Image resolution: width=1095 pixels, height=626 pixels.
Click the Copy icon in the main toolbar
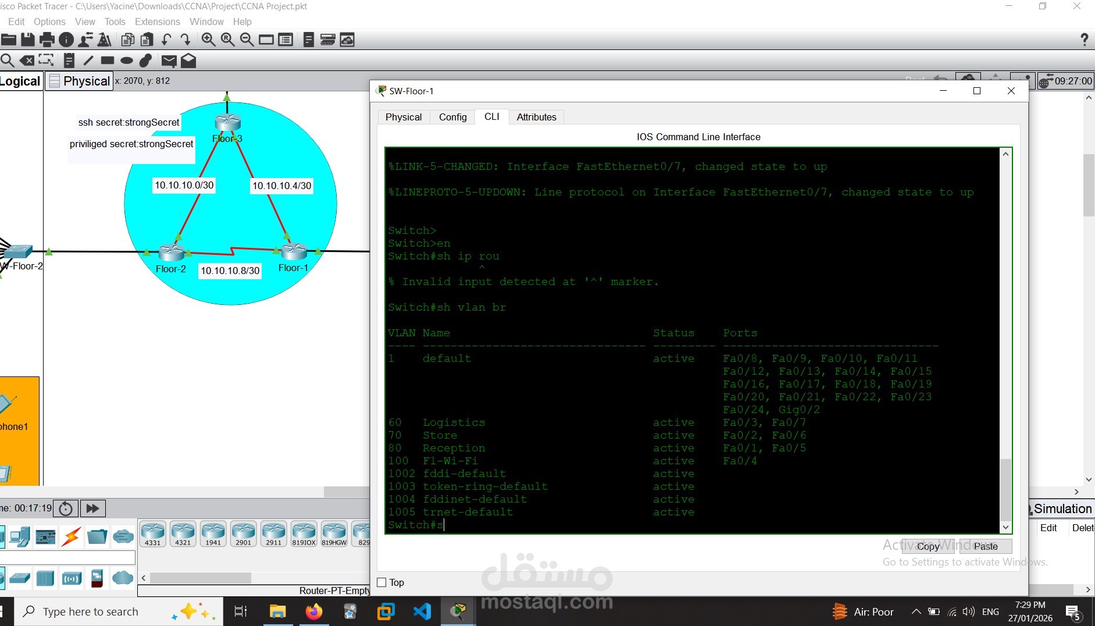point(128,40)
